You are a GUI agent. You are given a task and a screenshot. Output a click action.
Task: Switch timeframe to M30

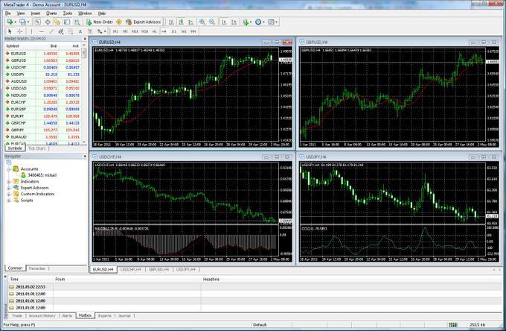144,31
